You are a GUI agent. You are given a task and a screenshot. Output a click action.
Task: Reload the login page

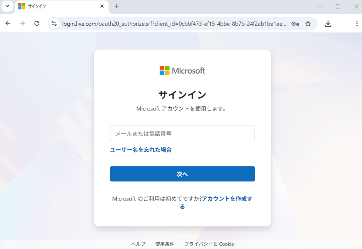(37, 23)
